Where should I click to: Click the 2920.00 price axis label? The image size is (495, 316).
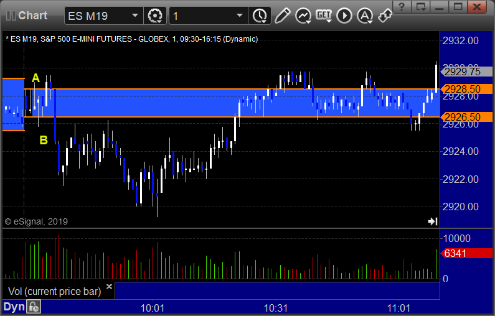(x=461, y=207)
